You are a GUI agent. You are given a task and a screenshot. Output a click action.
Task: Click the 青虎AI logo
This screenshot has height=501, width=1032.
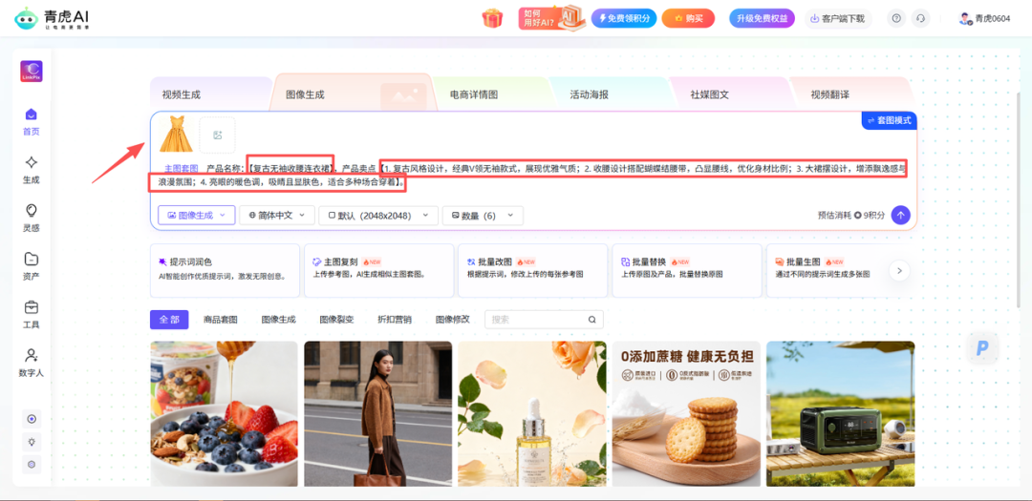coord(52,19)
